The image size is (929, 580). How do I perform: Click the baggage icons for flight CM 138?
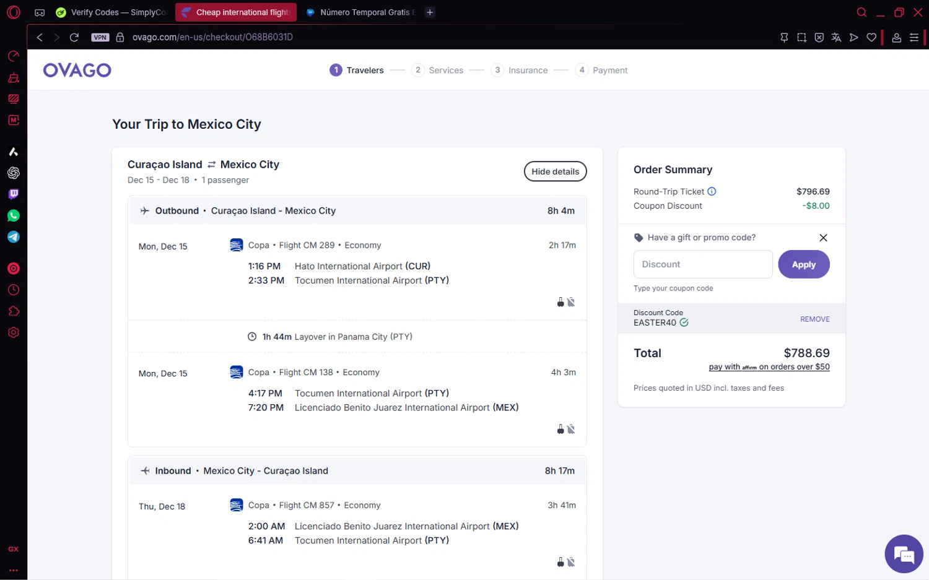(566, 429)
